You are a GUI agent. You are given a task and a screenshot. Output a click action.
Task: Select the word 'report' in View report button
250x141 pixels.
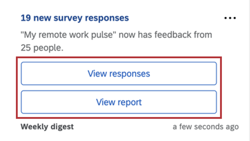130,103
